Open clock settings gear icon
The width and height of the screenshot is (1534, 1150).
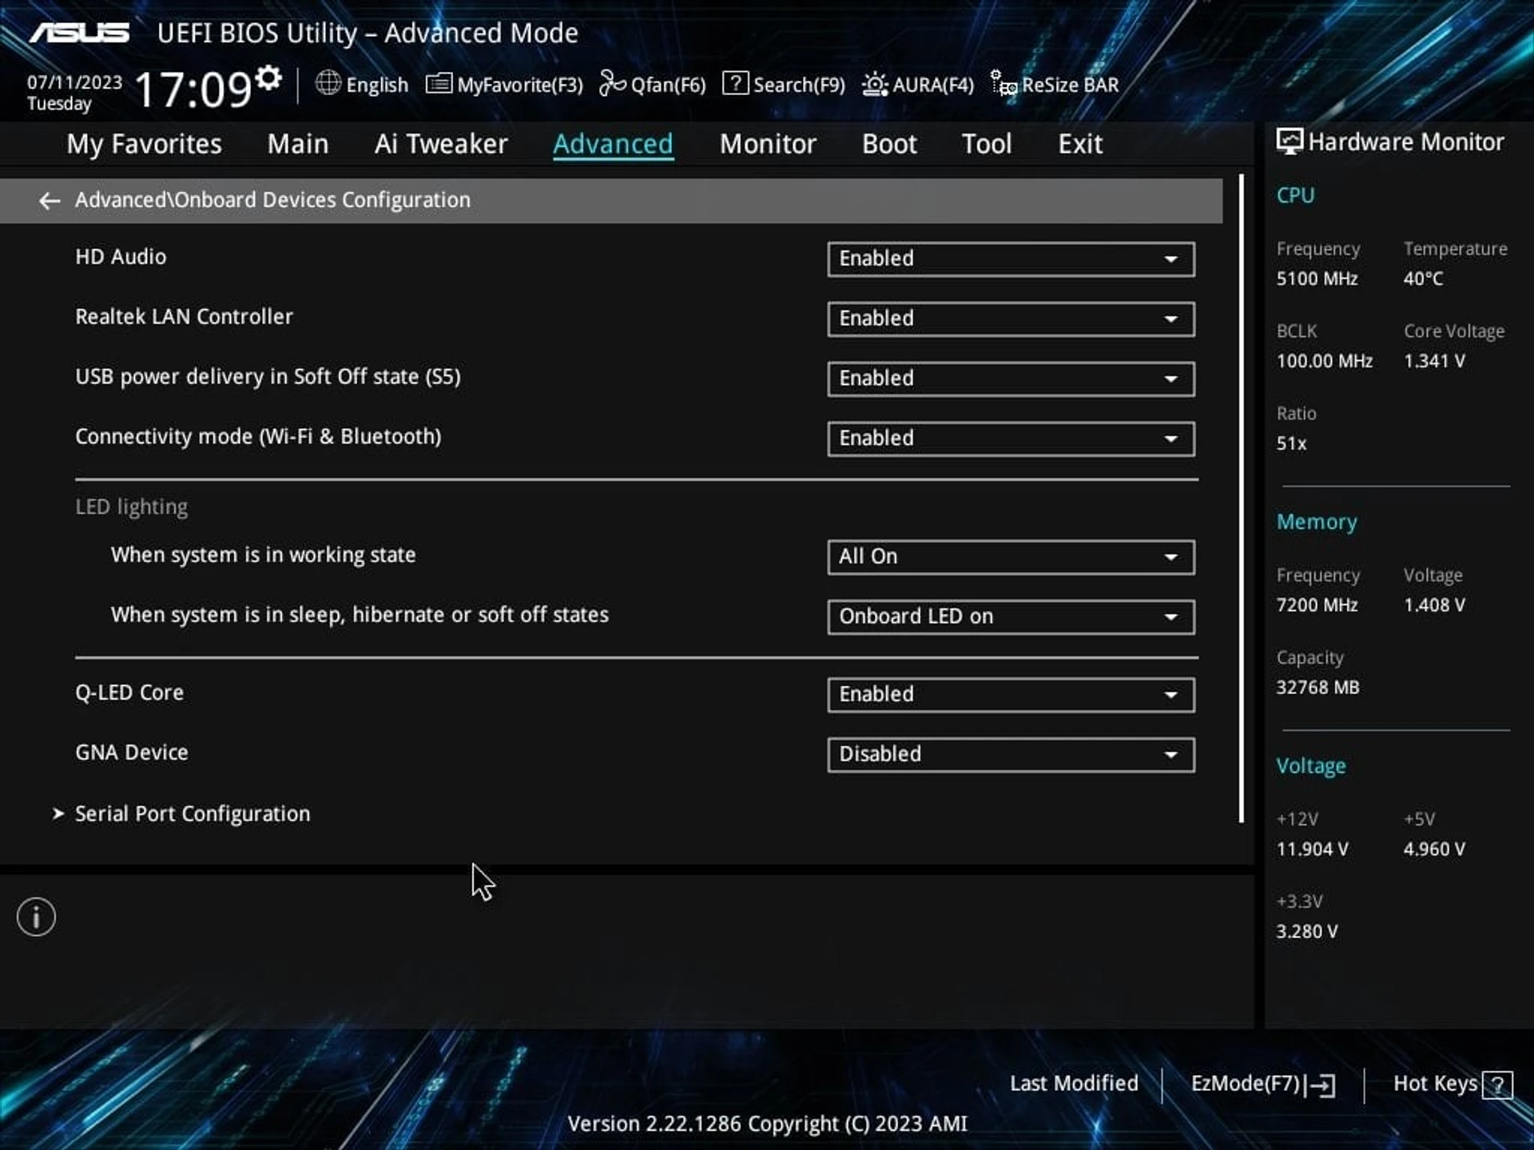pos(269,78)
